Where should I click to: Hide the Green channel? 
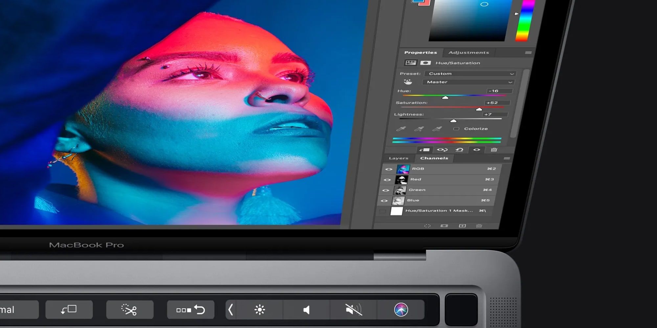[x=386, y=190]
